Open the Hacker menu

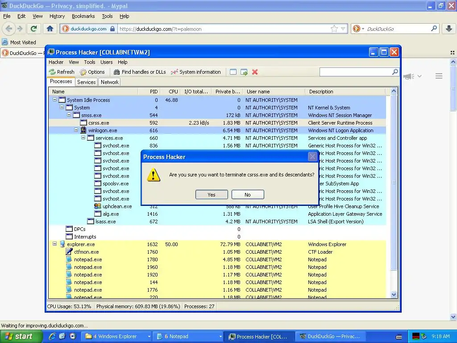pyautogui.click(x=56, y=62)
